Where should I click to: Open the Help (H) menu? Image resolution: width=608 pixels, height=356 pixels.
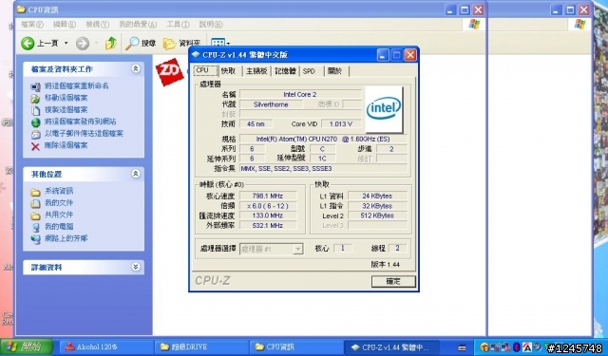(x=211, y=25)
